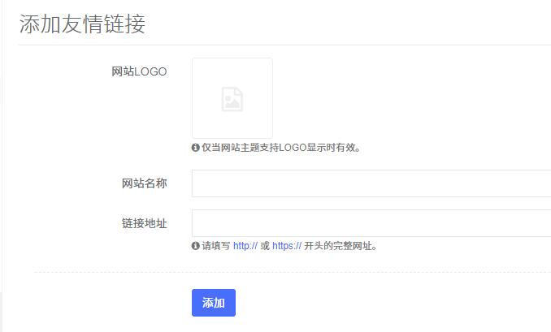
Task: Click the horizontal line under the page heading
Action: pyautogui.click(x=284, y=45)
